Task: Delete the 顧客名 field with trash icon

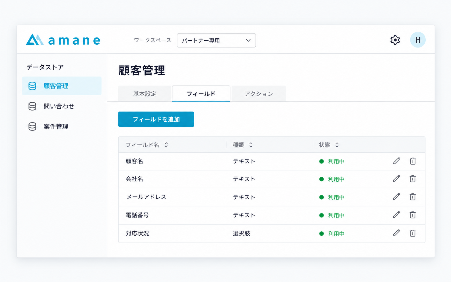Action: point(413,161)
